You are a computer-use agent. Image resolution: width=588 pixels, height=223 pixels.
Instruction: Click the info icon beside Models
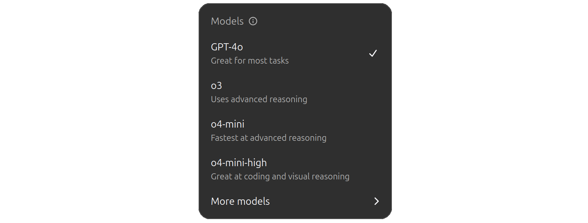pyautogui.click(x=253, y=21)
